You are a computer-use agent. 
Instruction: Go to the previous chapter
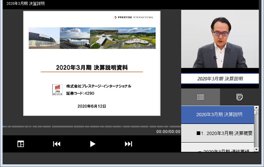(56, 144)
